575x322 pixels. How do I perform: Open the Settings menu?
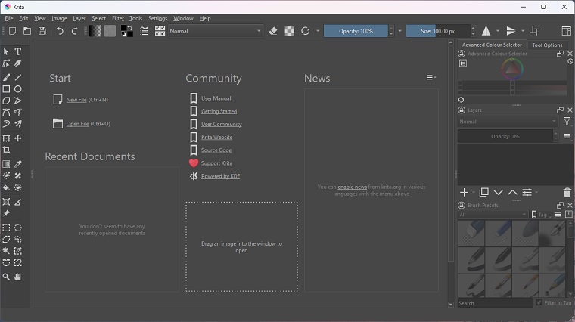point(157,18)
